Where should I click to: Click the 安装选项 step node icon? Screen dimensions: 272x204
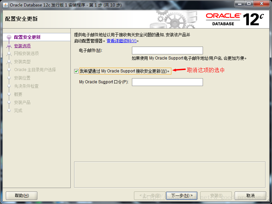(x=9, y=46)
